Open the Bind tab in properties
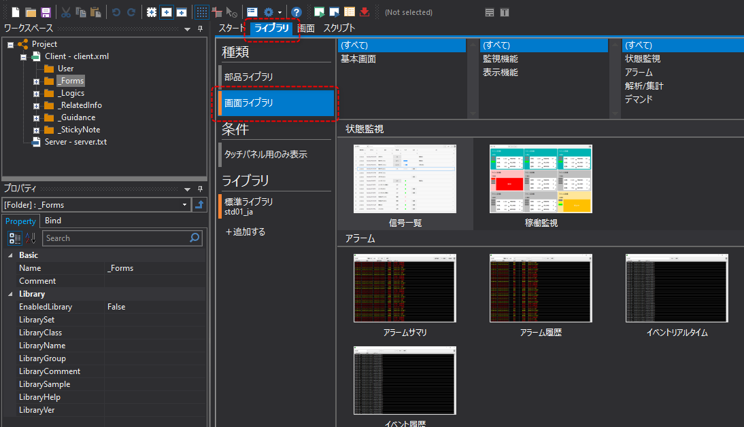Image resolution: width=744 pixels, height=427 pixels. [52, 221]
